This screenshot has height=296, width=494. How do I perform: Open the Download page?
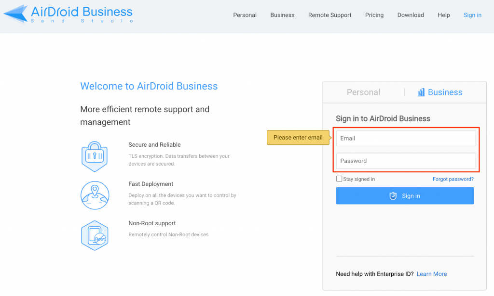pyautogui.click(x=411, y=15)
